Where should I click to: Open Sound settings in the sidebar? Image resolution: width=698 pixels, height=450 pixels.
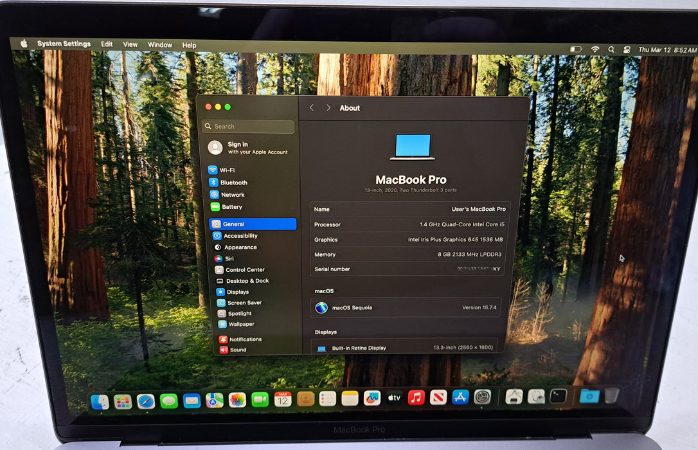tap(233, 350)
